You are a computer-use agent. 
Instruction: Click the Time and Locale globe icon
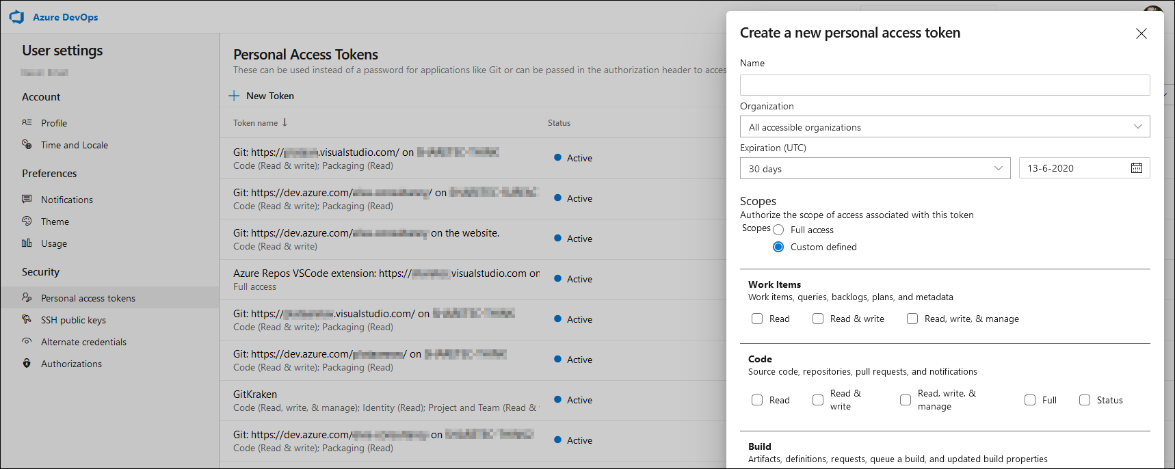[x=27, y=145]
